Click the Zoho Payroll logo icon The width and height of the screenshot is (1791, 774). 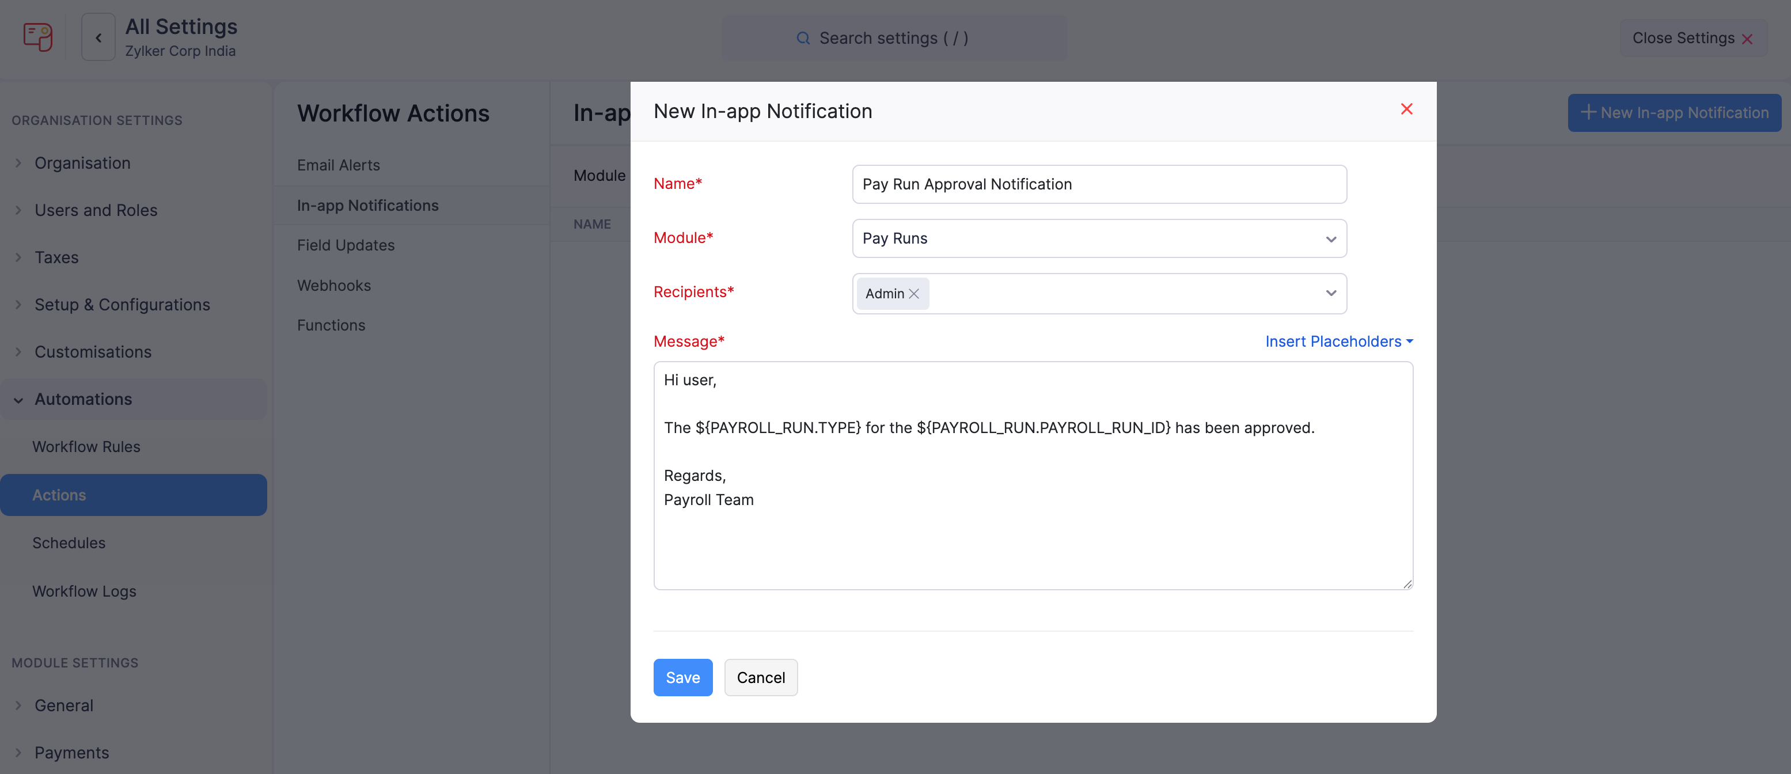coord(37,37)
